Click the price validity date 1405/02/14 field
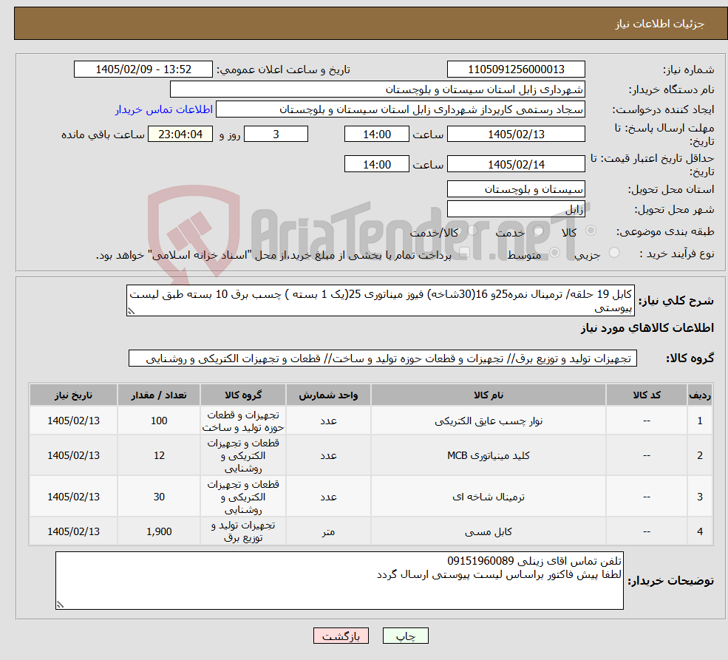The height and width of the screenshot is (660, 728). (x=516, y=164)
